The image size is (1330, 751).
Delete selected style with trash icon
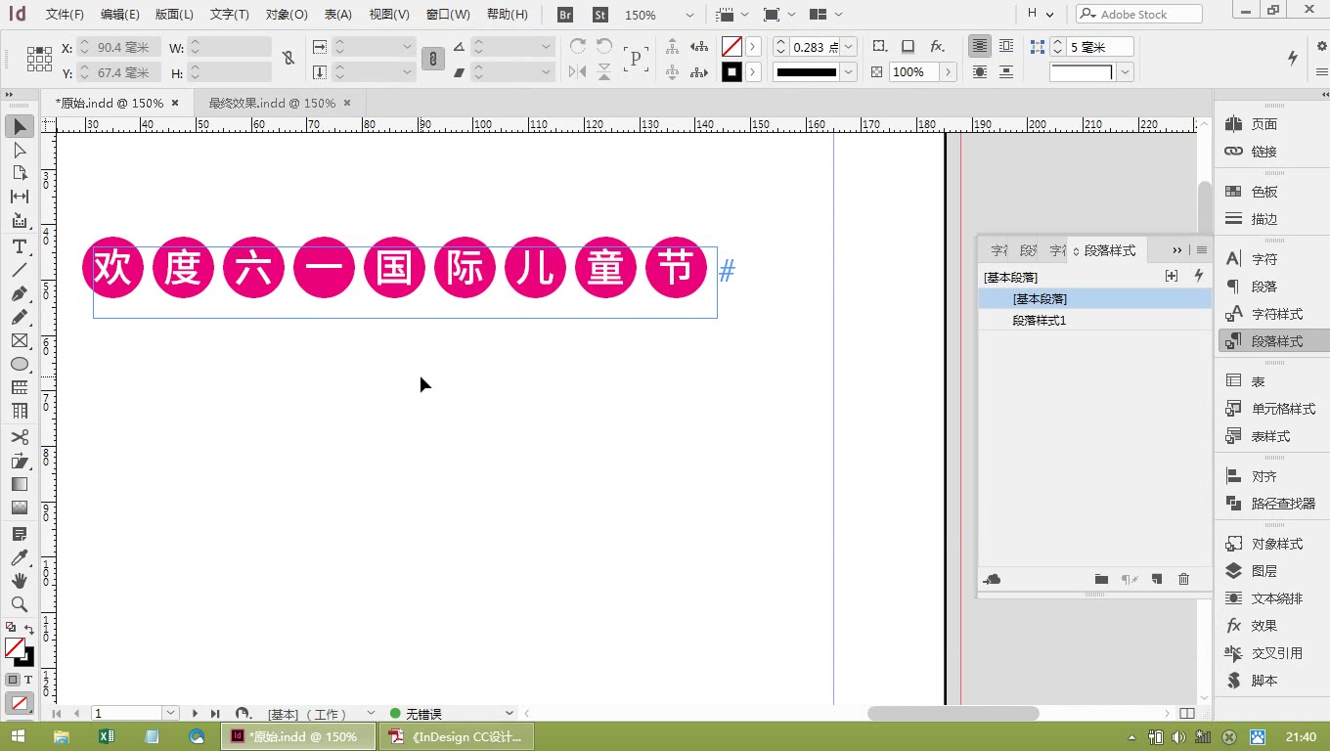1183,579
